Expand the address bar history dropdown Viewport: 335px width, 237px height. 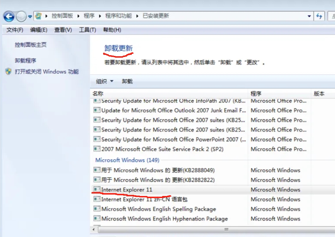(309, 16)
